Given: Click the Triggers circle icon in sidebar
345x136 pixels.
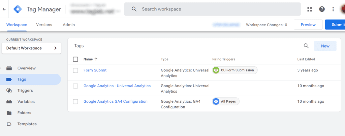Looking at the screenshot, I should click(x=9, y=91).
